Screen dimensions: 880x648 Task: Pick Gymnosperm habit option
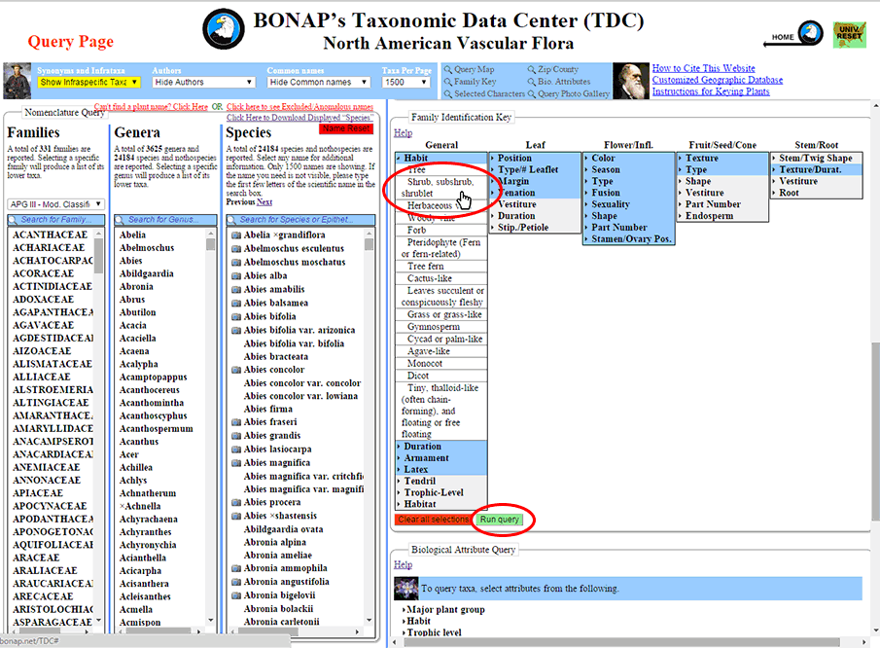click(x=441, y=327)
